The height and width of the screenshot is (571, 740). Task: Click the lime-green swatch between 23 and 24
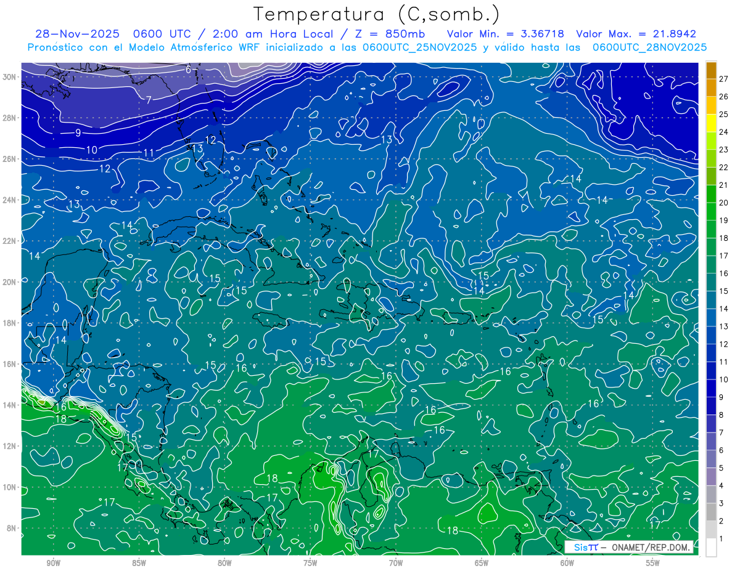pyautogui.click(x=711, y=140)
